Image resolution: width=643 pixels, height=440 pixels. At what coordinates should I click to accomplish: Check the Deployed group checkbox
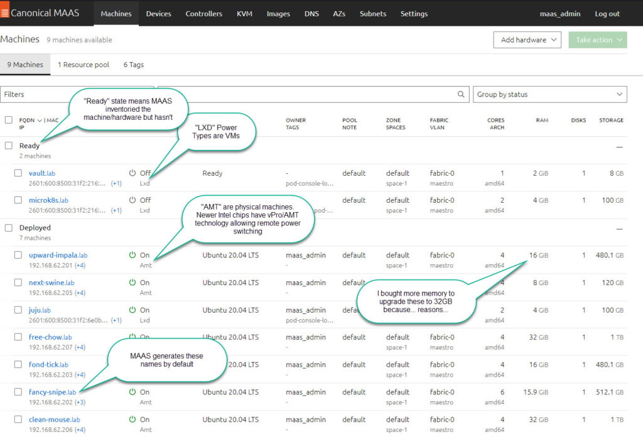(9, 228)
